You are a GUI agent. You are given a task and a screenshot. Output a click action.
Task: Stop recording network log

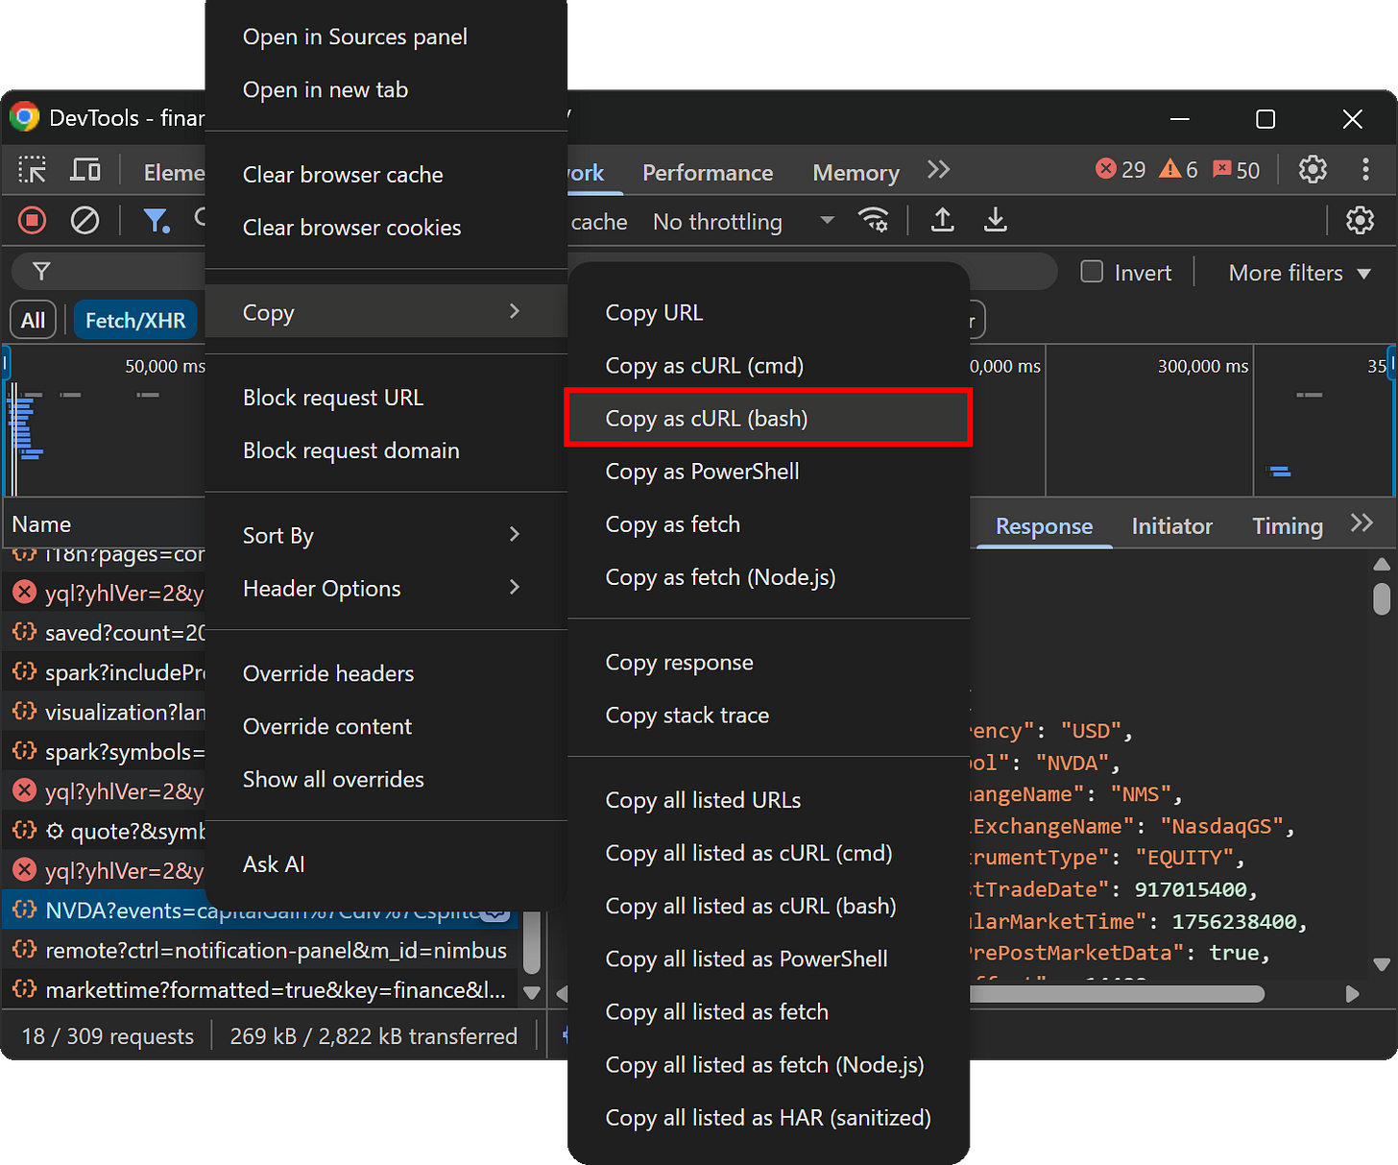[33, 221]
